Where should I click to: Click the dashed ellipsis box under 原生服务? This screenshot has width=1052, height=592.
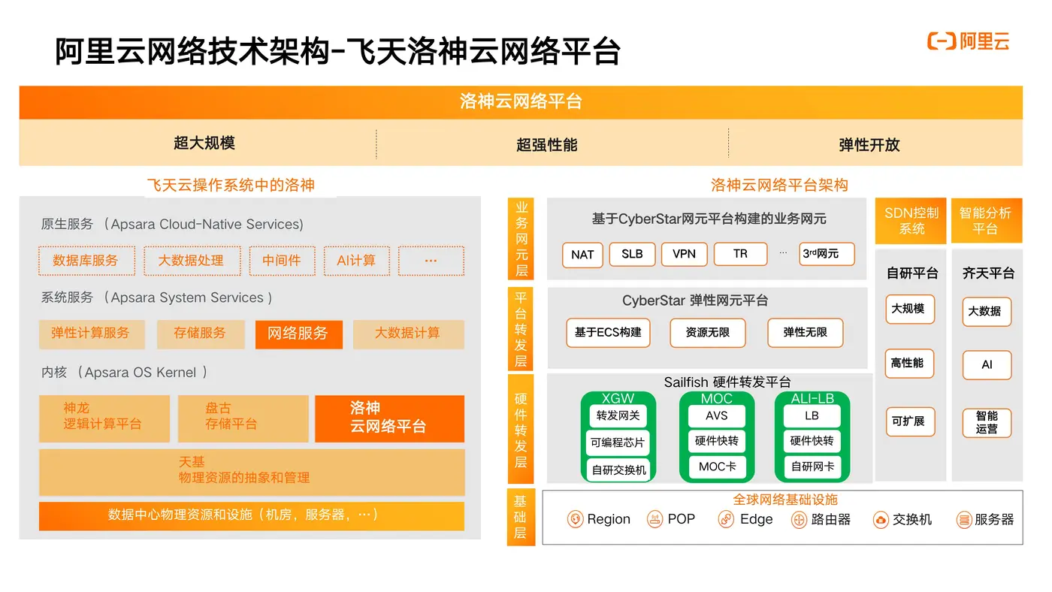point(431,261)
